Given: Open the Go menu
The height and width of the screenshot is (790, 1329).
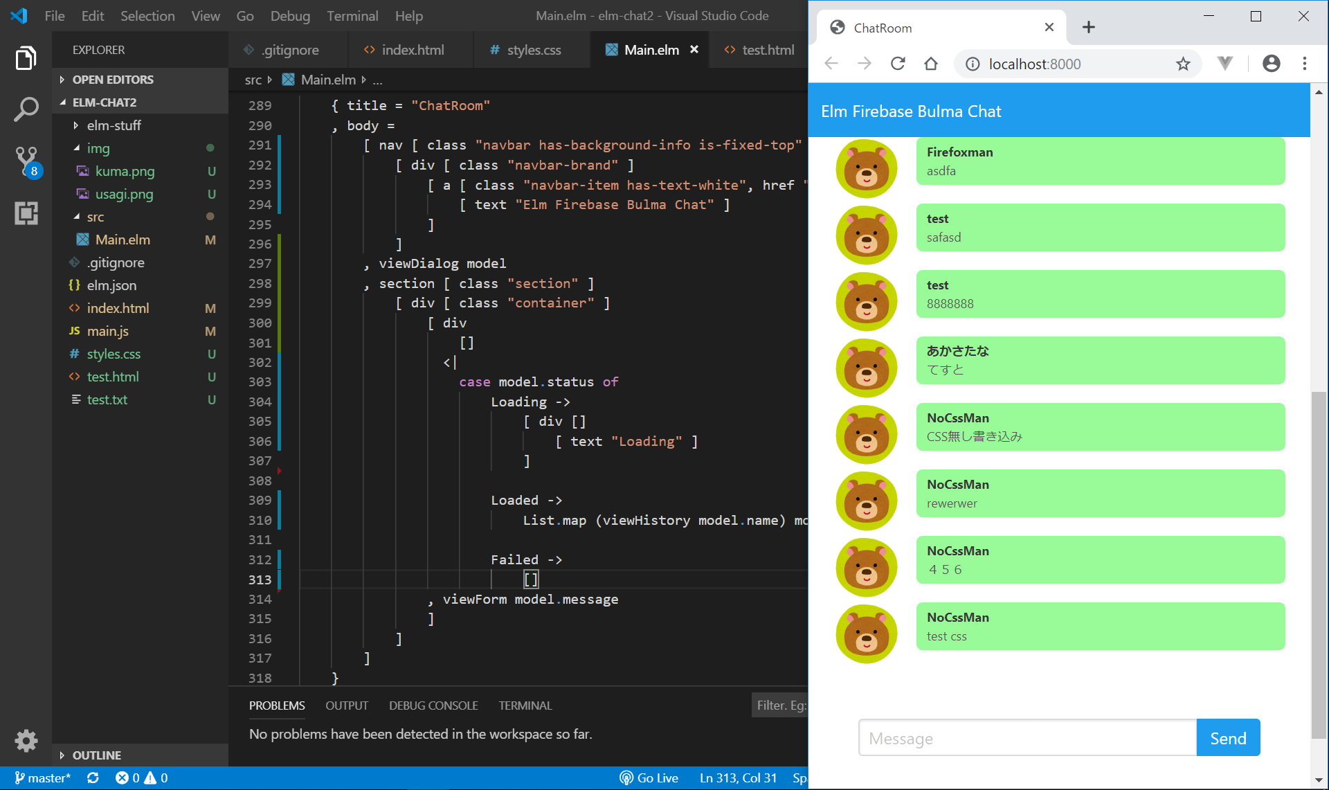Looking at the screenshot, I should click(245, 15).
